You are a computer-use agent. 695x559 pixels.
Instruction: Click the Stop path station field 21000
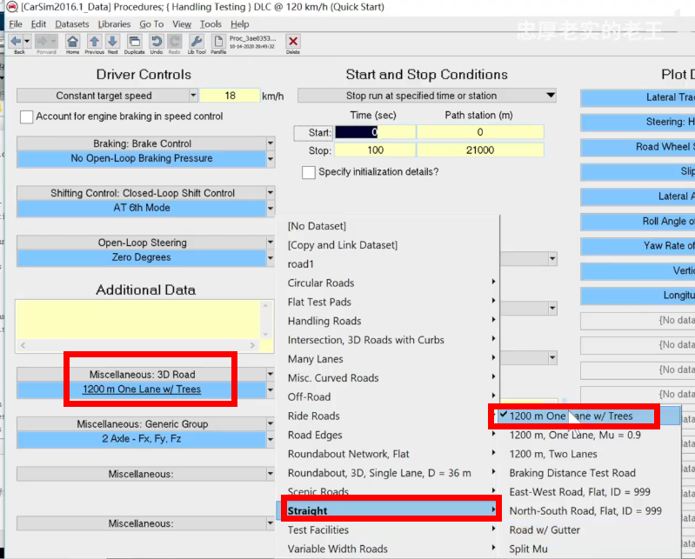click(x=480, y=150)
